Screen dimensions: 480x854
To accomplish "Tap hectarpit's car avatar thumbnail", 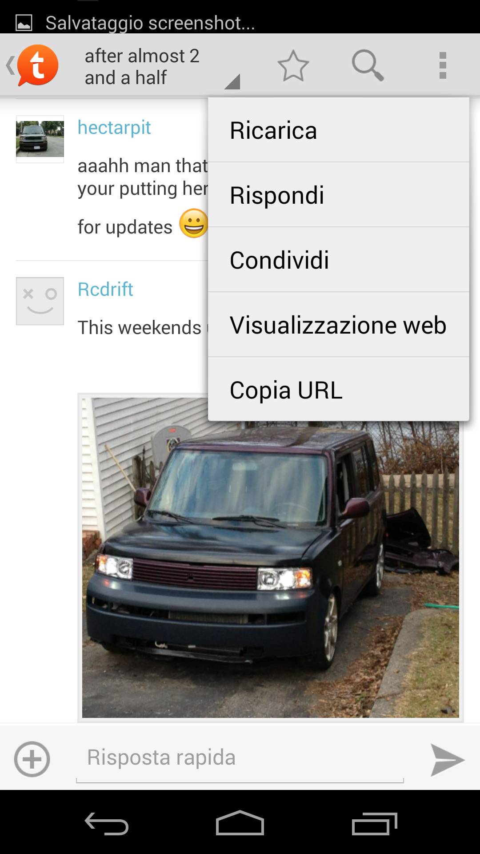I will point(40,139).
